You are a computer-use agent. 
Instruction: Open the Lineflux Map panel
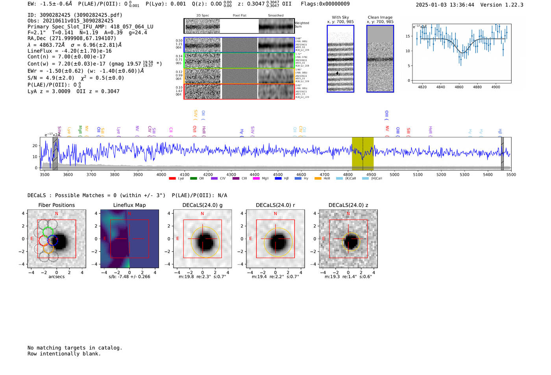(129, 239)
